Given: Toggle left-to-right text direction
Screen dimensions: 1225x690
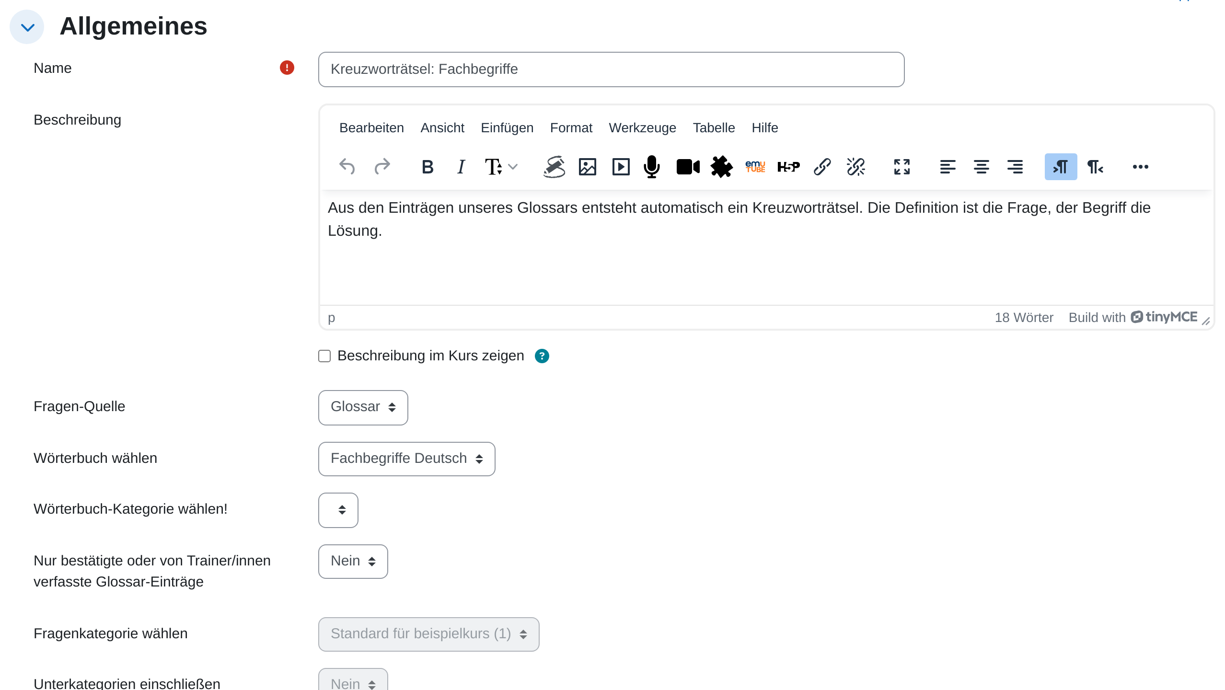Looking at the screenshot, I should coord(1061,167).
